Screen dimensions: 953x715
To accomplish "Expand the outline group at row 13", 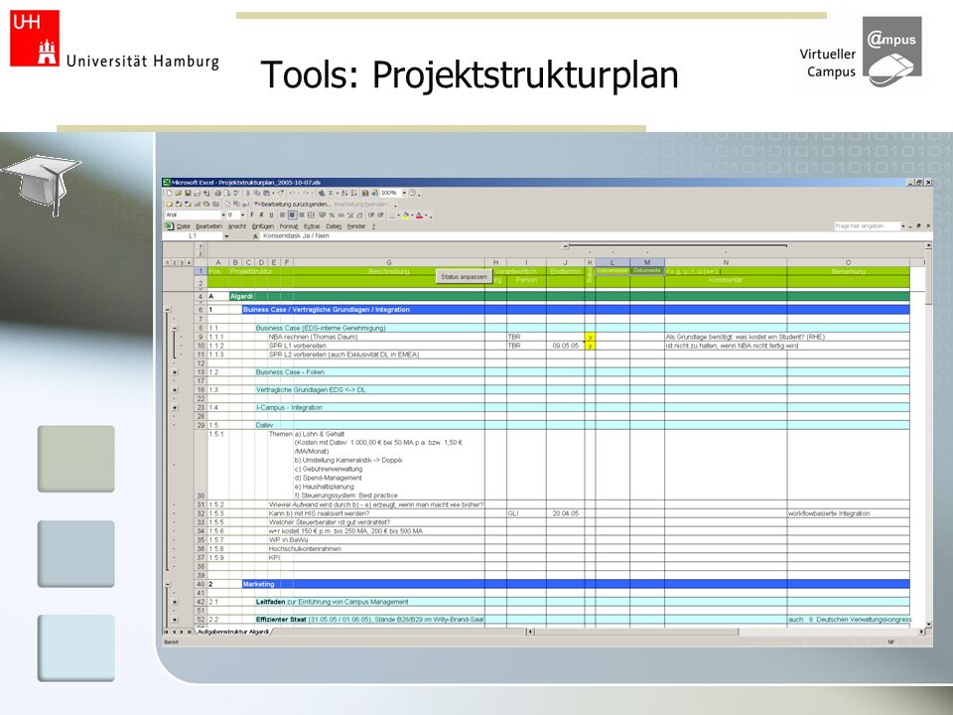I will [x=175, y=372].
